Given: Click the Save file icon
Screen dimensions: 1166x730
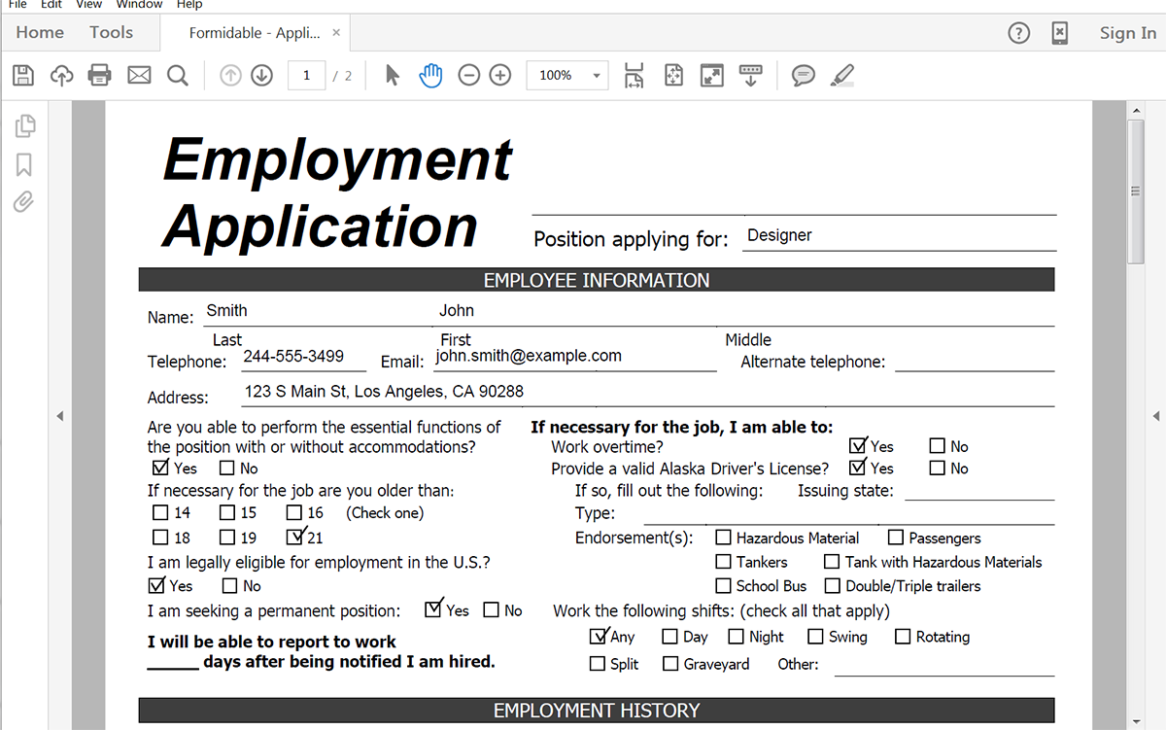Looking at the screenshot, I should coord(23,75).
